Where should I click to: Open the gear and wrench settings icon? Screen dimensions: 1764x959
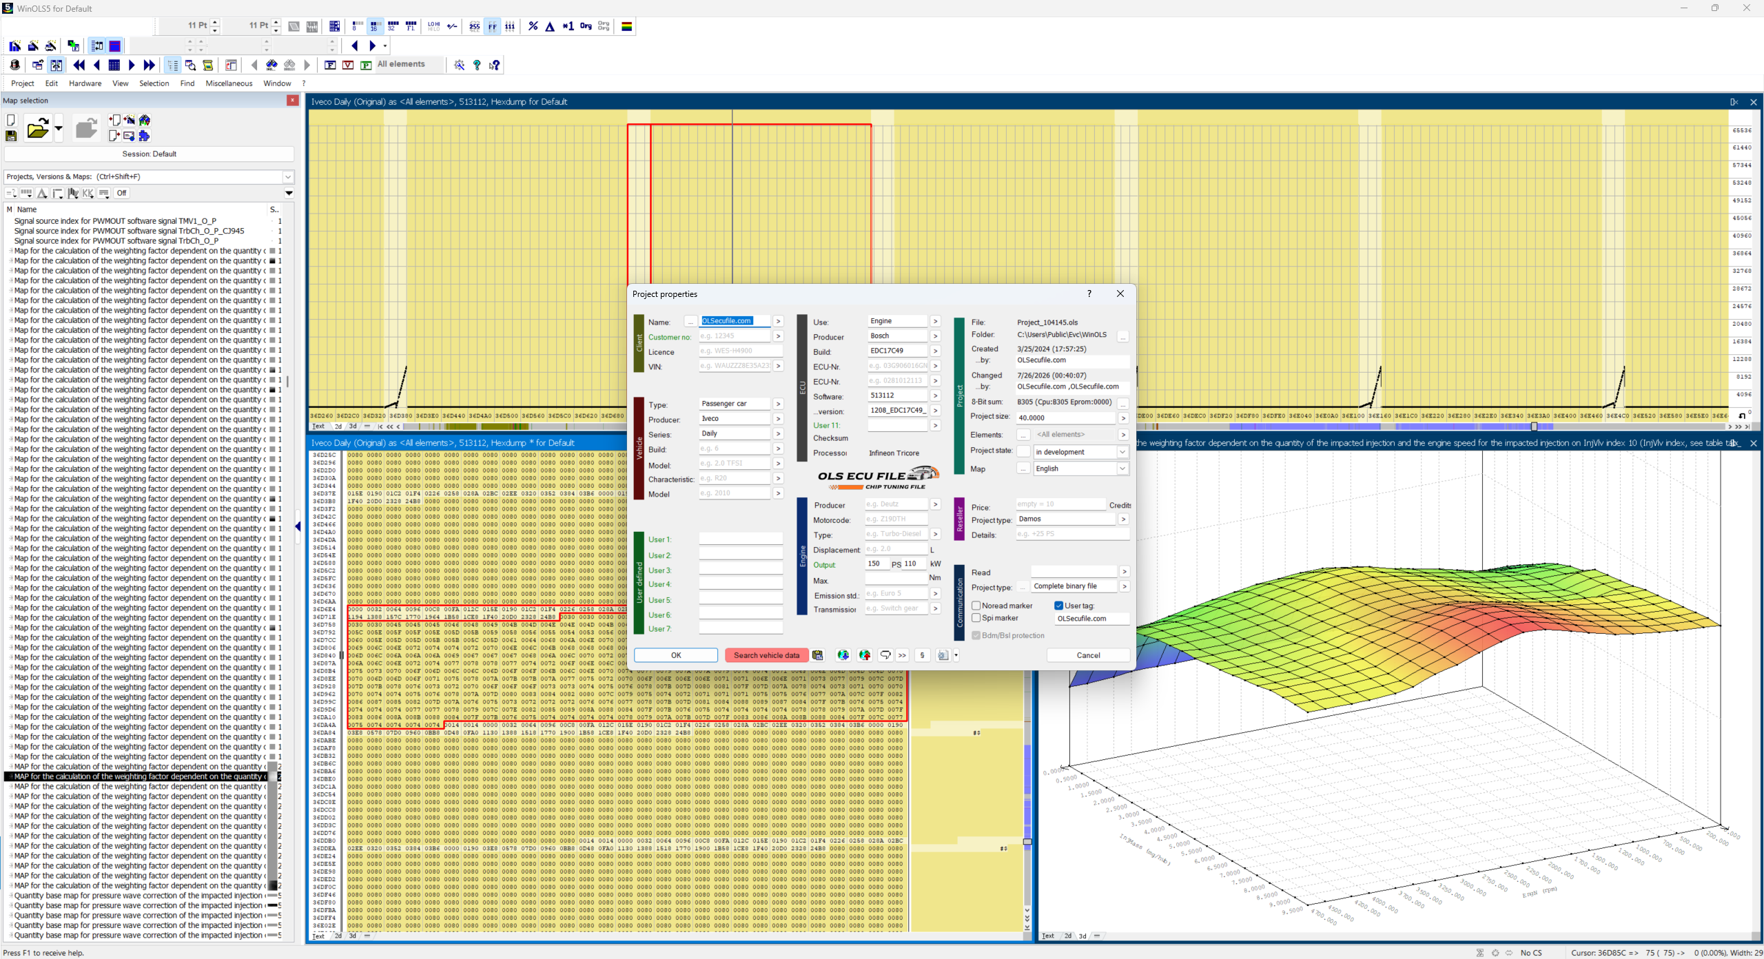459,65
